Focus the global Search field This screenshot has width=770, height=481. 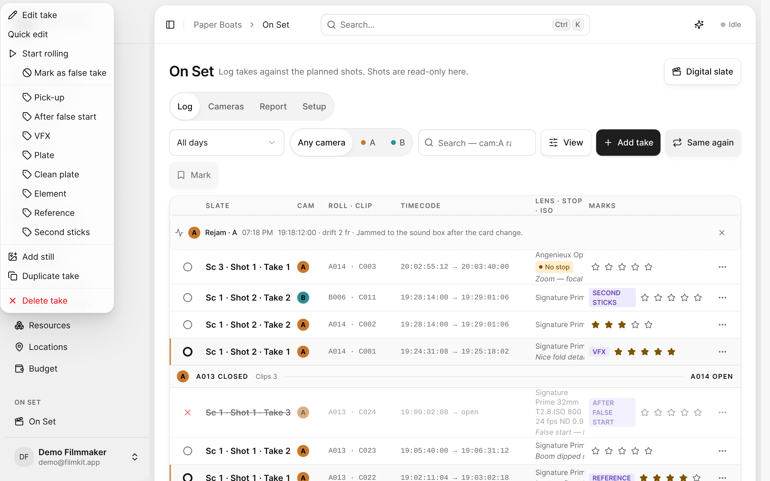[455, 24]
